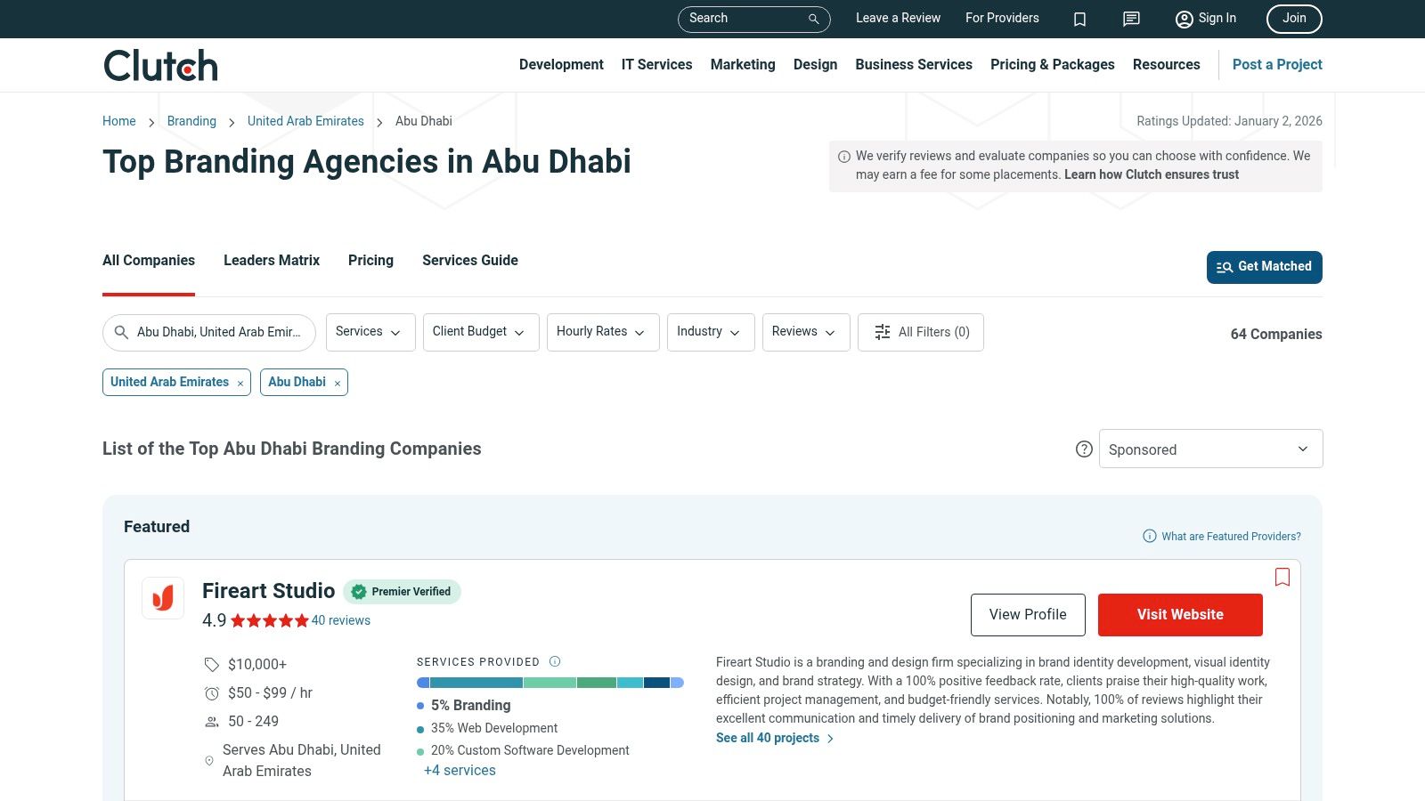
Task: Open the messages icon in the top bar
Action: tap(1130, 19)
